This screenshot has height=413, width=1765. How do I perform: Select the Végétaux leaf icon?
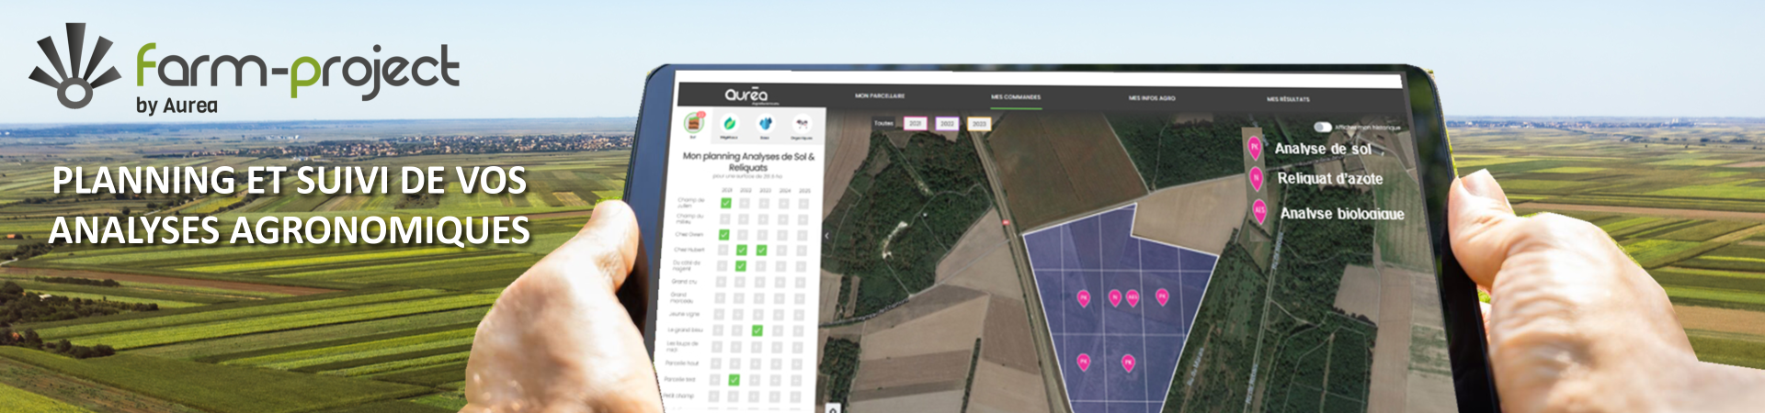pos(729,124)
